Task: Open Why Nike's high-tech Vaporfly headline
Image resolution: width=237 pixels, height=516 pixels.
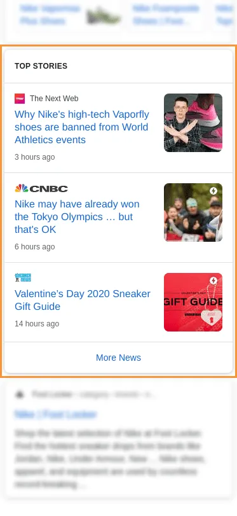Action: tap(82, 127)
